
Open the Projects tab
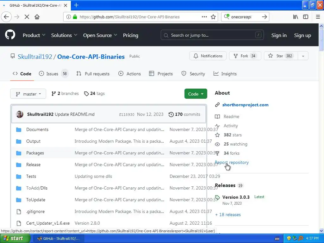tap(161, 74)
